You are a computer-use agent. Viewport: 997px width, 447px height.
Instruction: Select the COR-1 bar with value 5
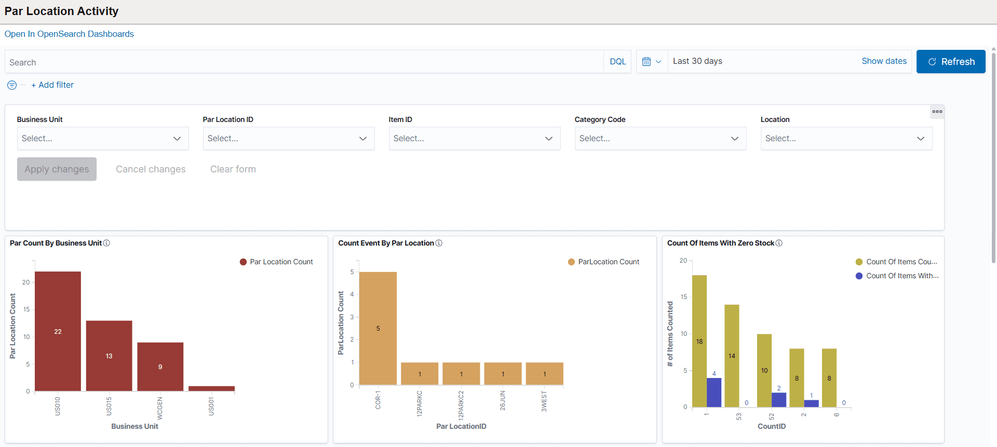click(x=378, y=328)
